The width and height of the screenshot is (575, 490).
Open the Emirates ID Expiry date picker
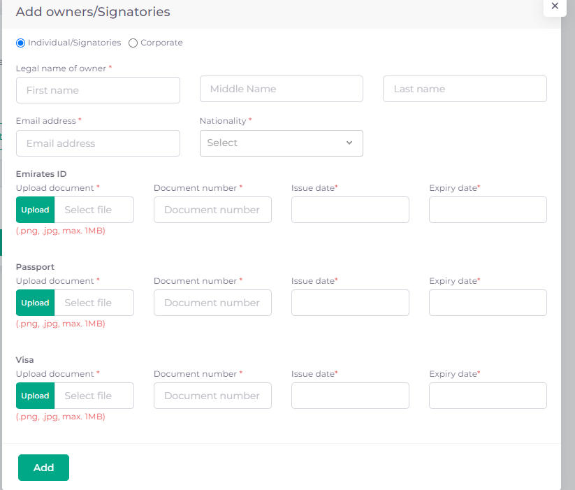(488, 210)
